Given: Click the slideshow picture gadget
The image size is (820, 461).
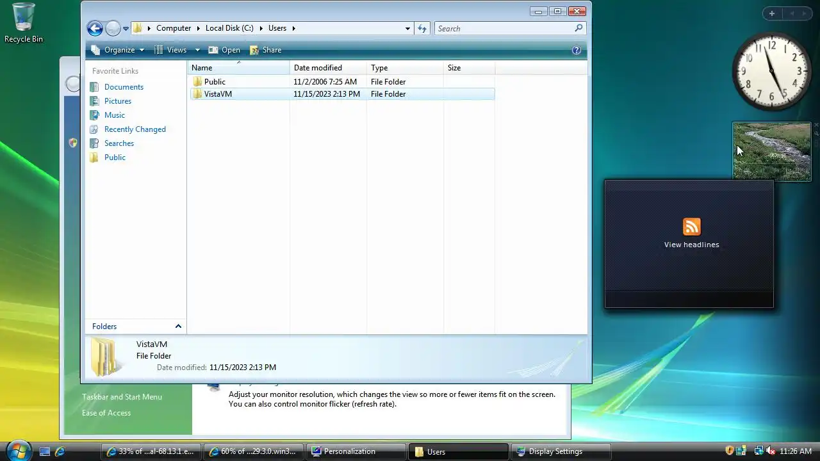Looking at the screenshot, I should (x=772, y=152).
